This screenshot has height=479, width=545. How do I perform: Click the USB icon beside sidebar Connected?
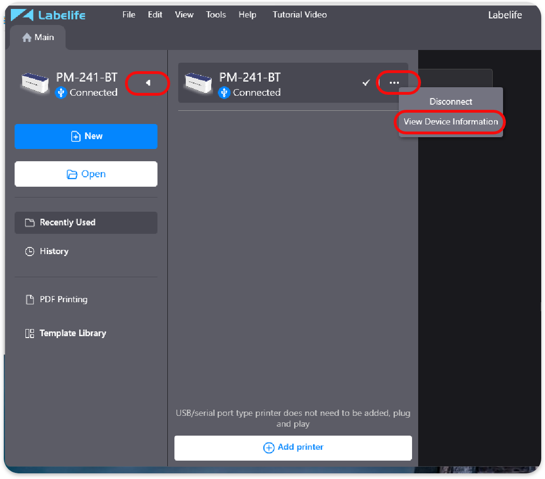click(61, 92)
